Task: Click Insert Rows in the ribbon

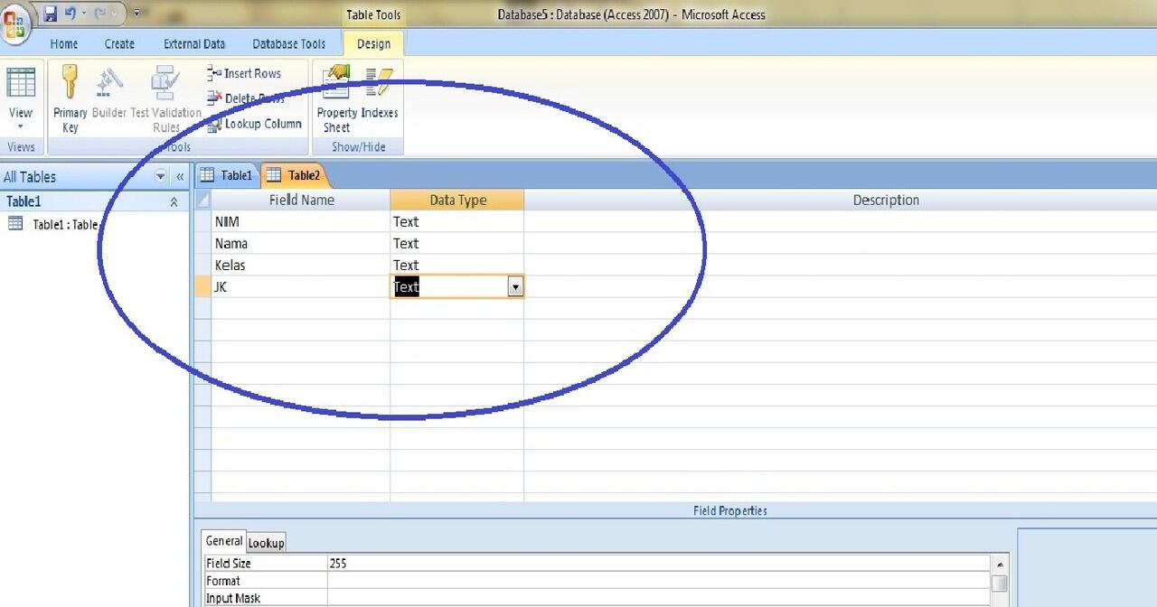Action: click(x=244, y=73)
